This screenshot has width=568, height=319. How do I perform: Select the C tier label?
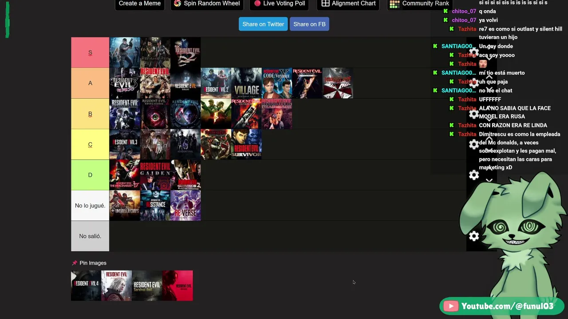[90, 144]
